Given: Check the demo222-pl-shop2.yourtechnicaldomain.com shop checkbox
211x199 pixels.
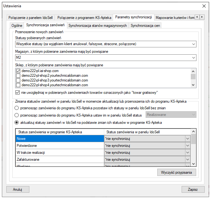Looking at the screenshot, I should [18, 75].
